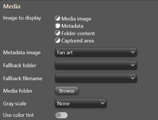Click the Metadata option label text
This screenshot has height=120, width=158.
[x=72, y=26]
